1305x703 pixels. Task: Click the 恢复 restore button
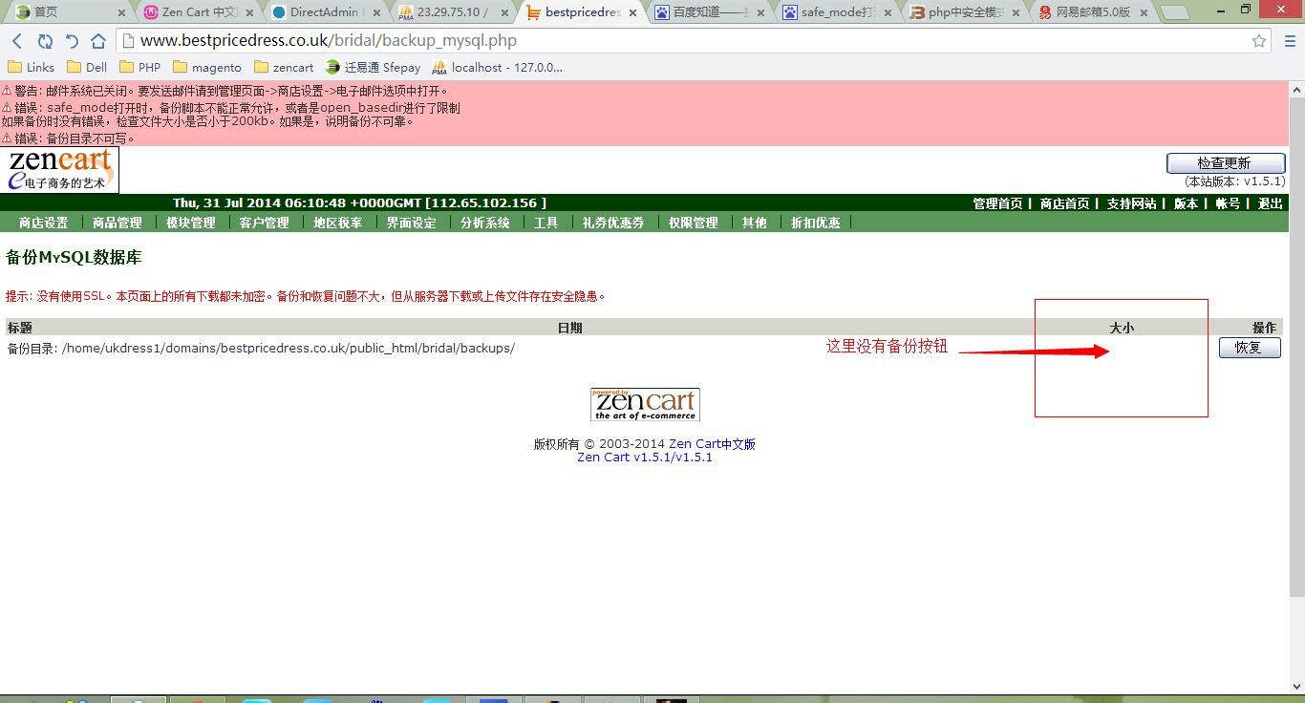click(x=1250, y=348)
